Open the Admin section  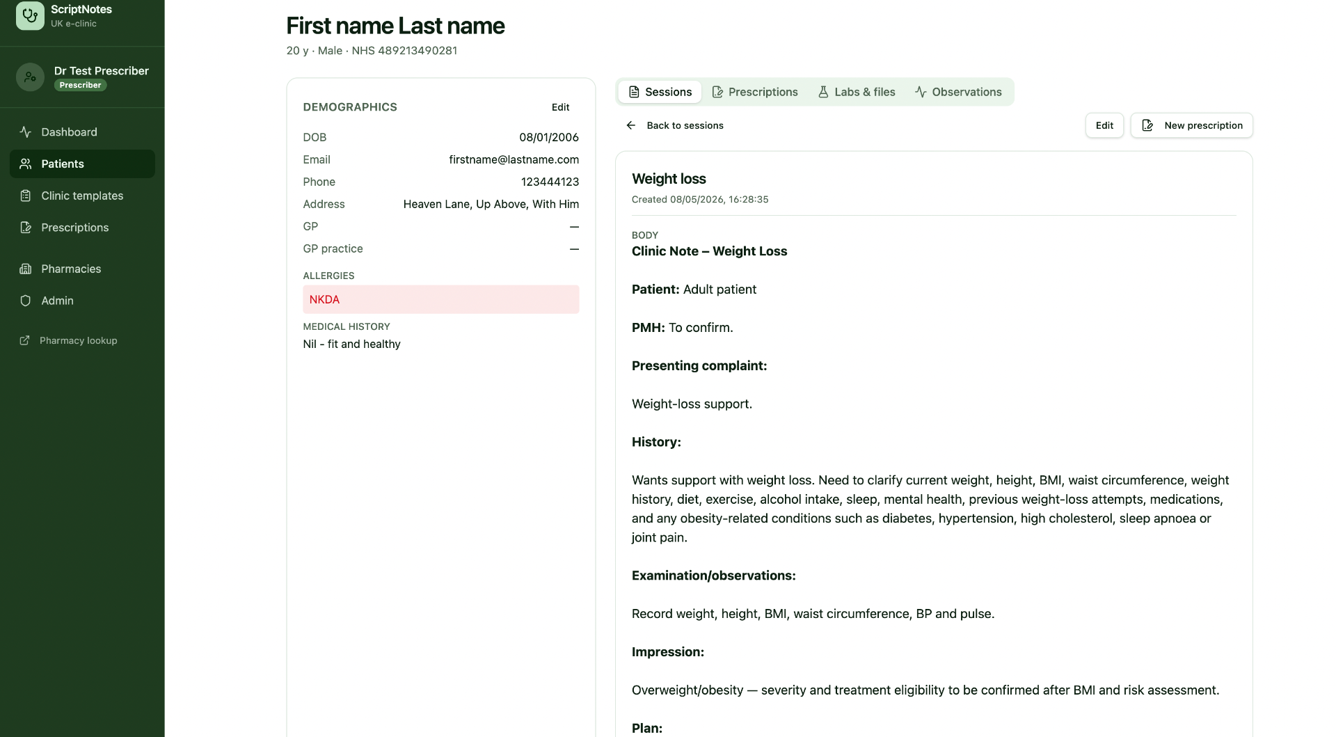[x=82, y=301]
